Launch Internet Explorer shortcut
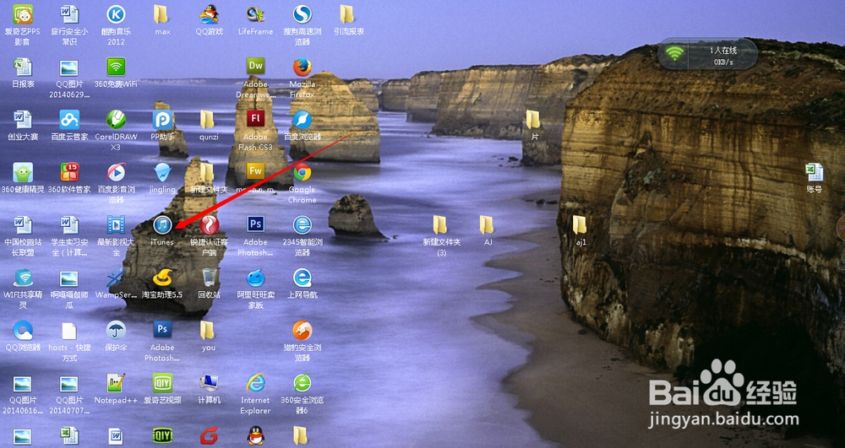 coord(255,383)
